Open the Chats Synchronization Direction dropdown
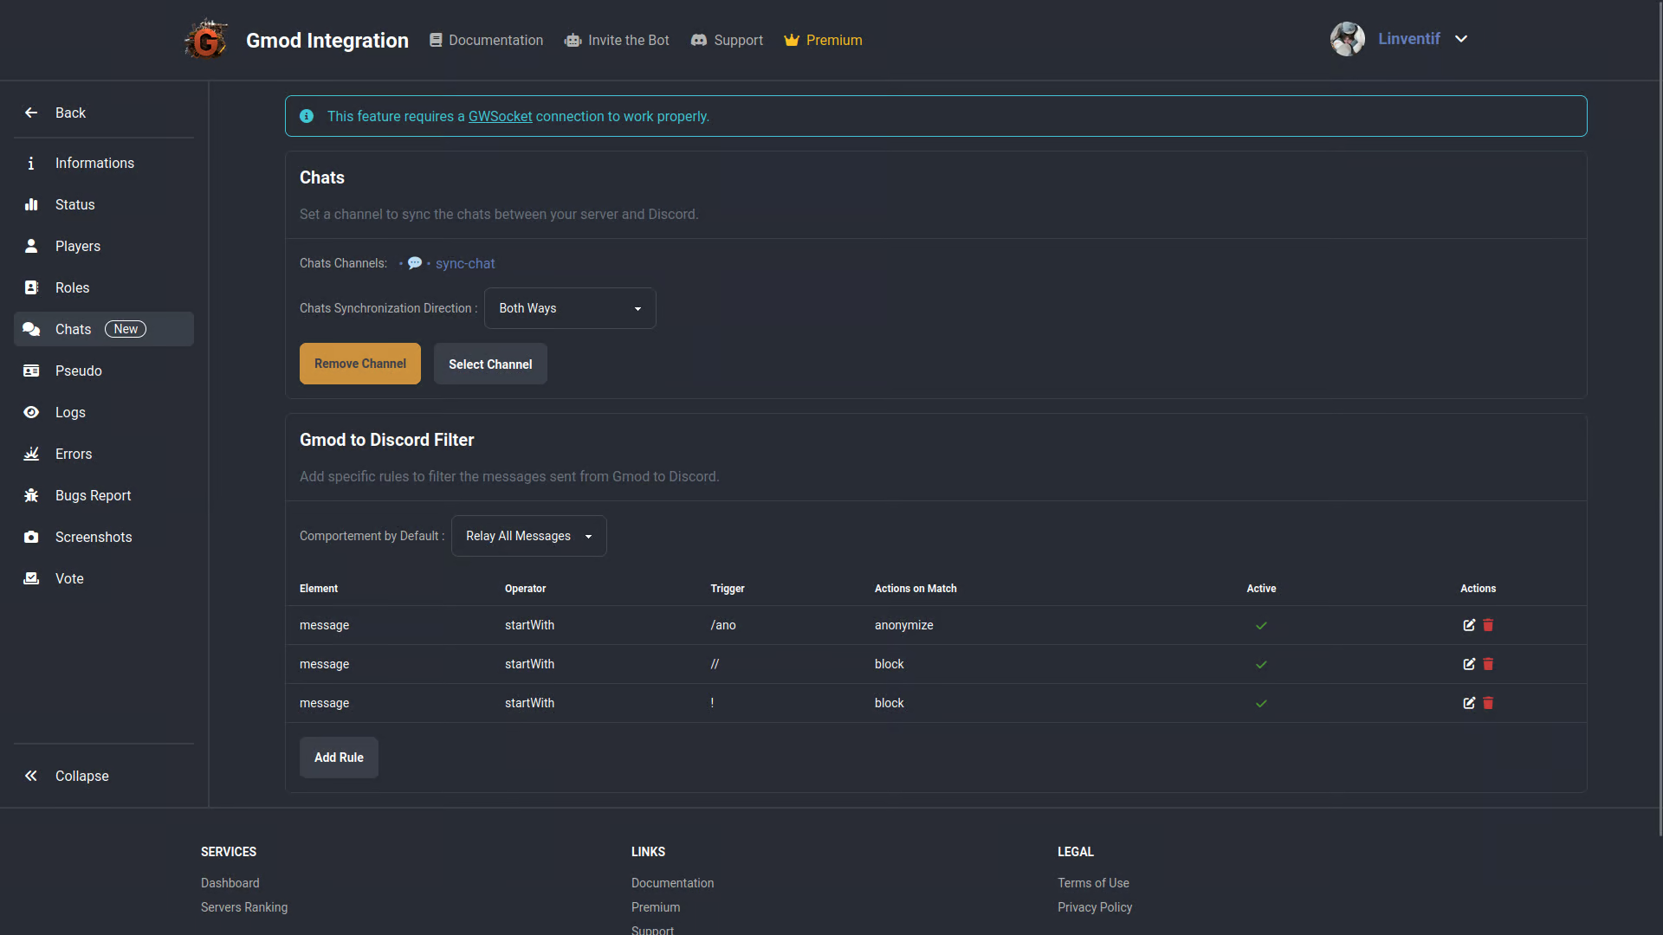Viewport: 1663px width, 935px height. [x=570, y=308]
